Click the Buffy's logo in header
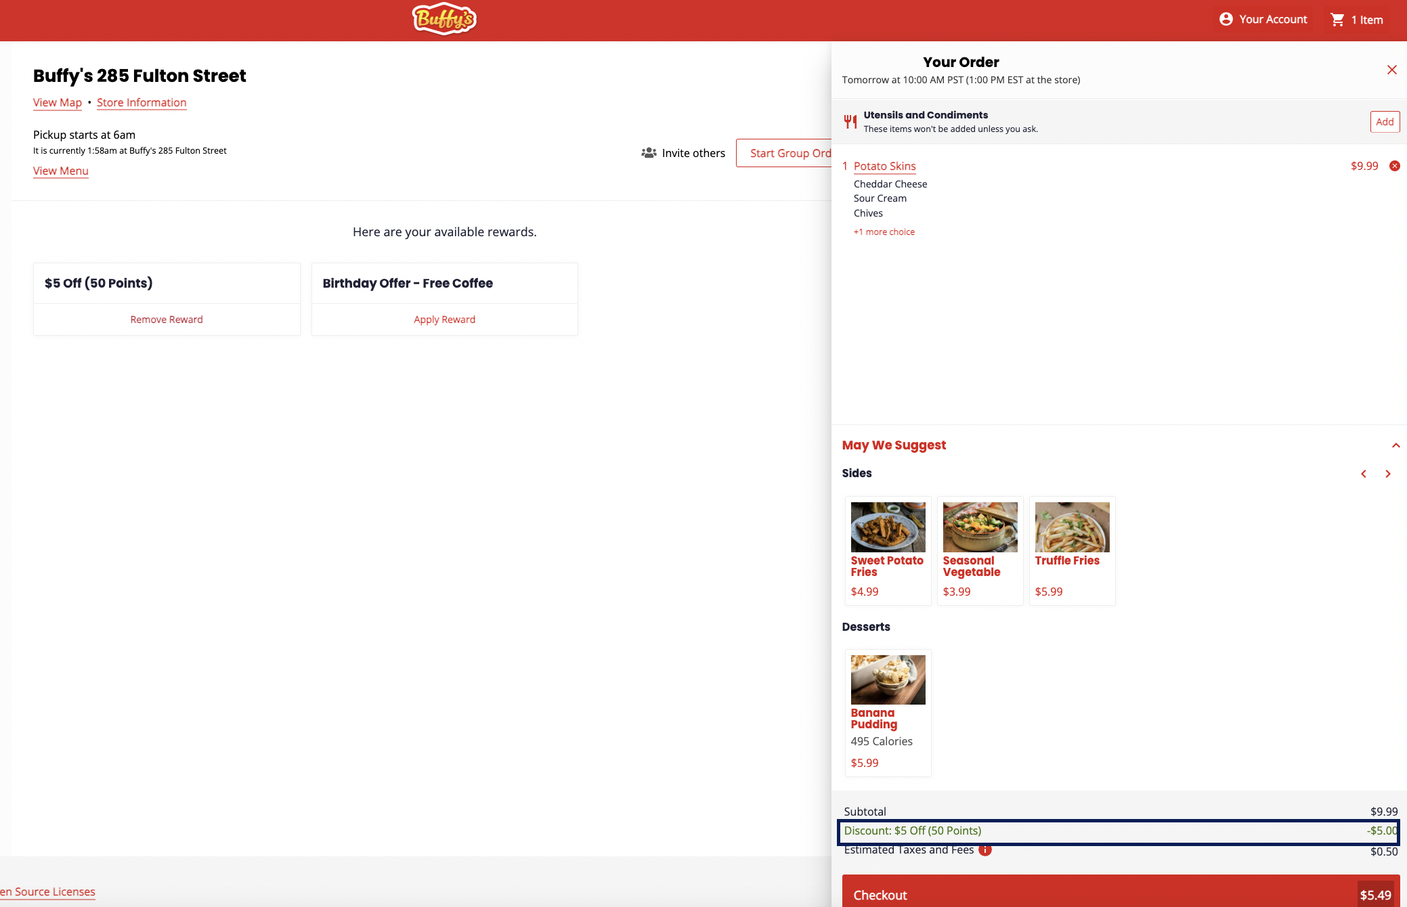The height and width of the screenshot is (907, 1407). coord(444,20)
